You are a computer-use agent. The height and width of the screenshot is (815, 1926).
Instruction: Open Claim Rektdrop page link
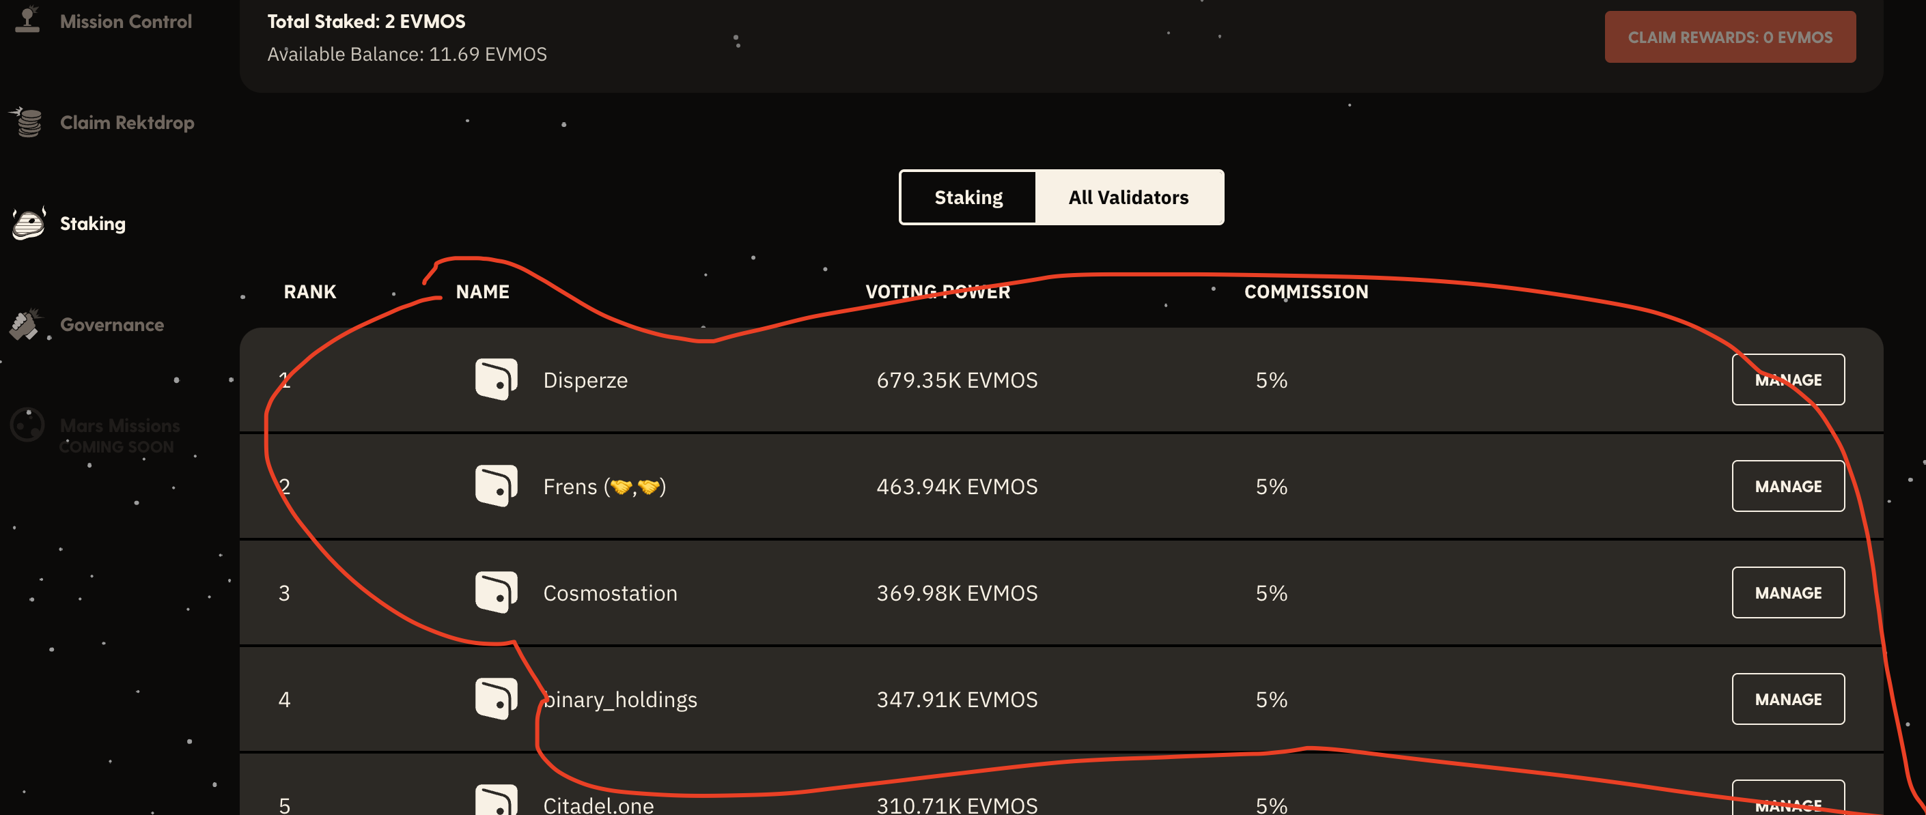pyautogui.click(x=127, y=122)
